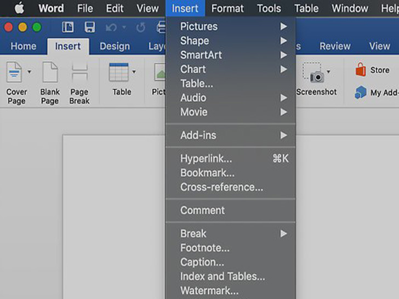Click the Page Break icon

79,73
